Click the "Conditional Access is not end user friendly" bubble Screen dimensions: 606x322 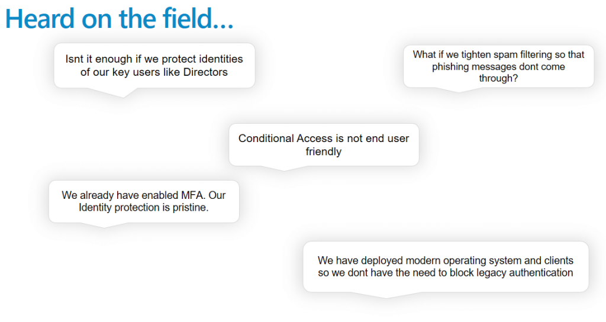pos(324,144)
